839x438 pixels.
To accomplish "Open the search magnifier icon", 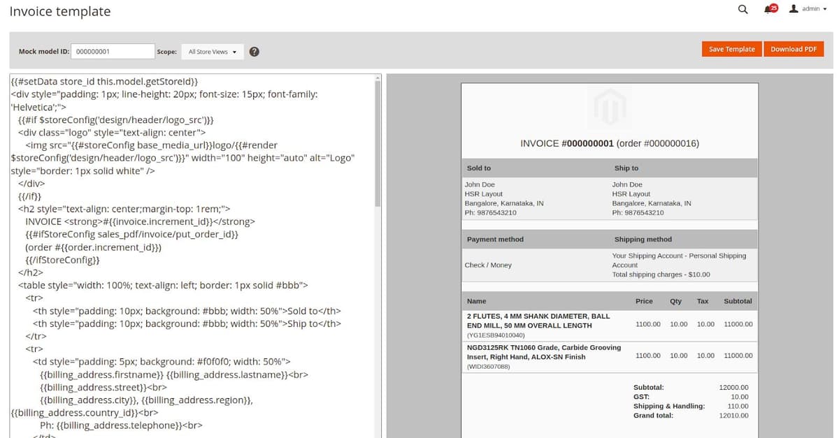I will 743,9.
